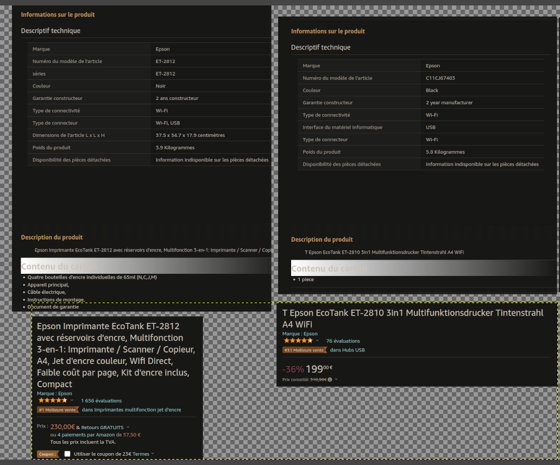Click the '4 paiements par Amazon' link
This screenshot has height=465, width=560.
click(86, 435)
